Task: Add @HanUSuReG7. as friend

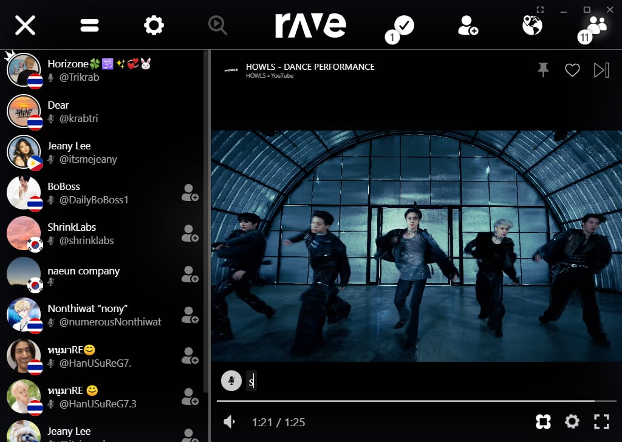Action: [x=190, y=356]
